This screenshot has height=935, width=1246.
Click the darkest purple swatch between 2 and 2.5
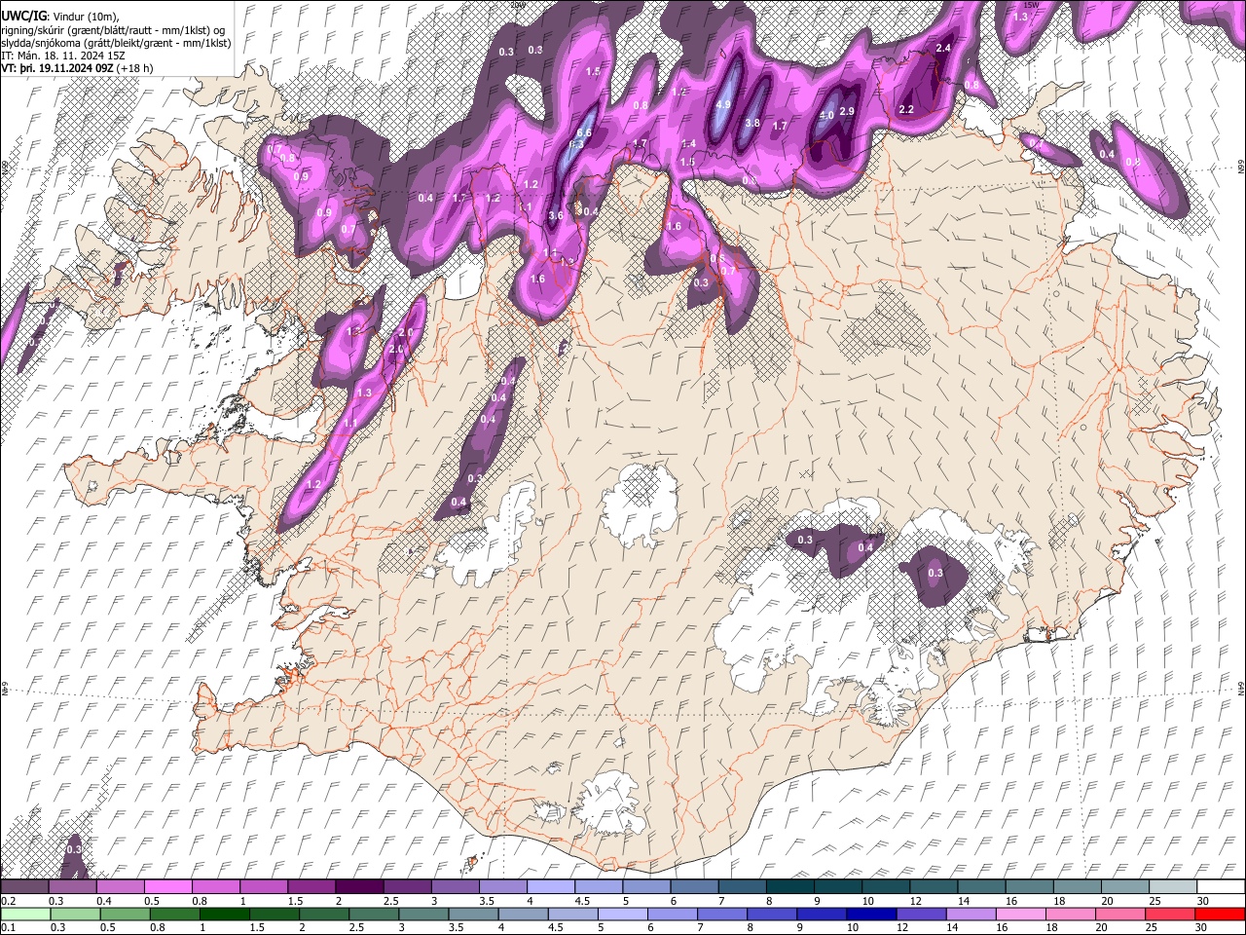tap(359, 887)
